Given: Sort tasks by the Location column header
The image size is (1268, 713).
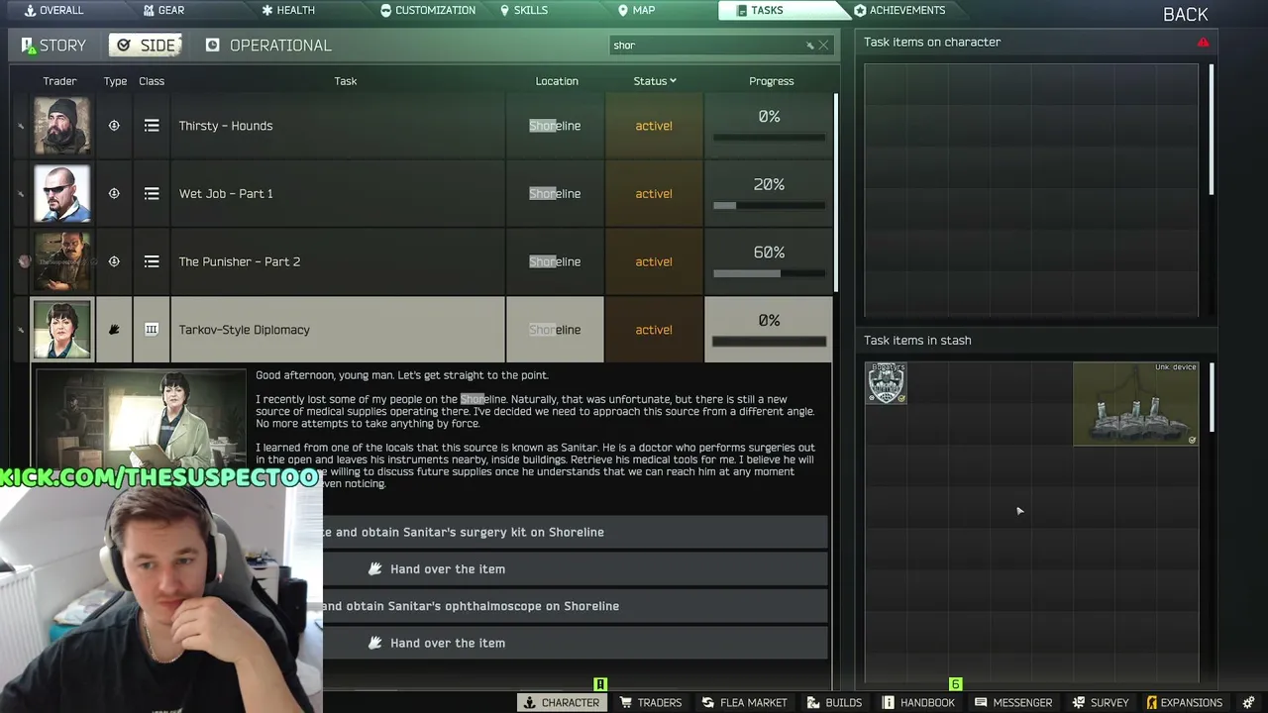Looking at the screenshot, I should click(x=557, y=81).
